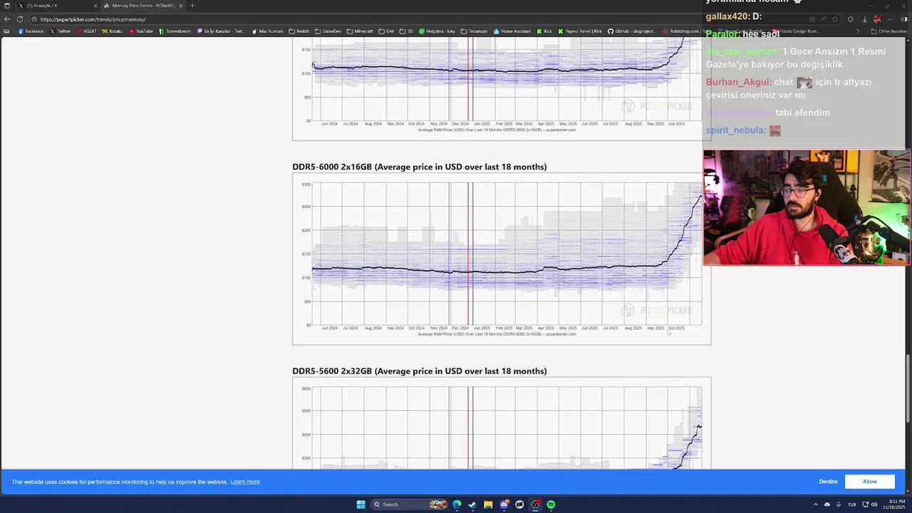The height and width of the screenshot is (513, 912).
Task: Open the Kick bookmark
Action: pyautogui.click(x=544, y=31)
